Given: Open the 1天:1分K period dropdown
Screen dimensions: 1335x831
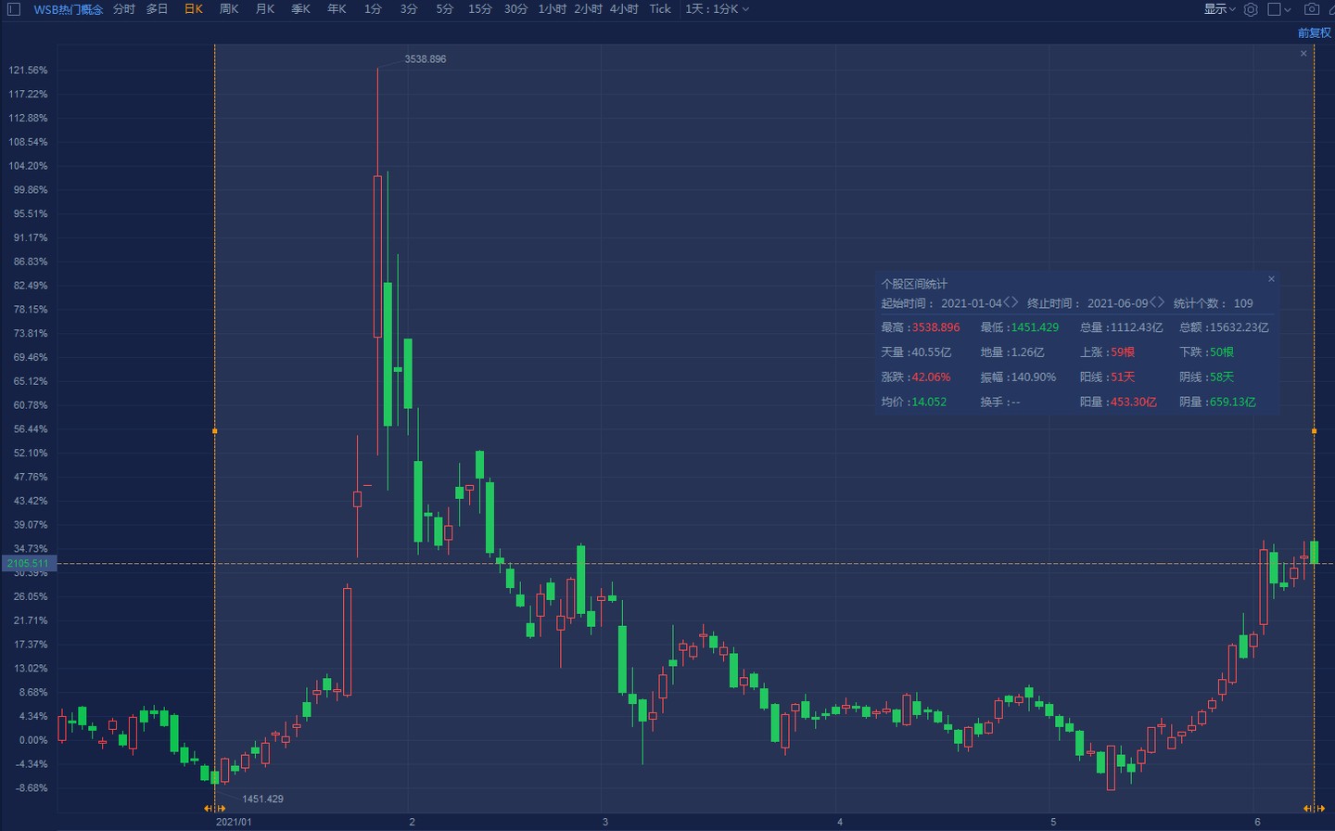Looking at the screenshot, I should pos(717,9).
